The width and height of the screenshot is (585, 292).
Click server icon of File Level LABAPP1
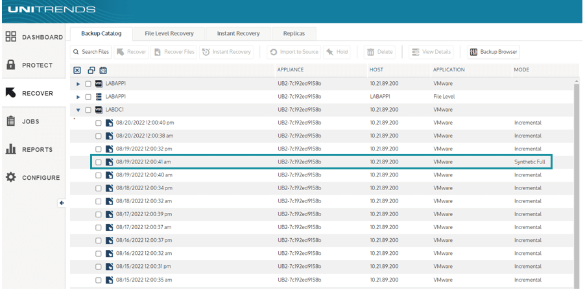(x=99, y=97)
